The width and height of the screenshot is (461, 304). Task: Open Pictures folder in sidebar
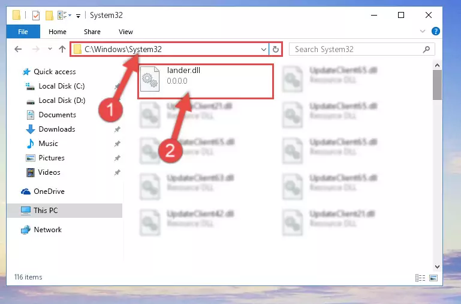[x=52, y=158]
